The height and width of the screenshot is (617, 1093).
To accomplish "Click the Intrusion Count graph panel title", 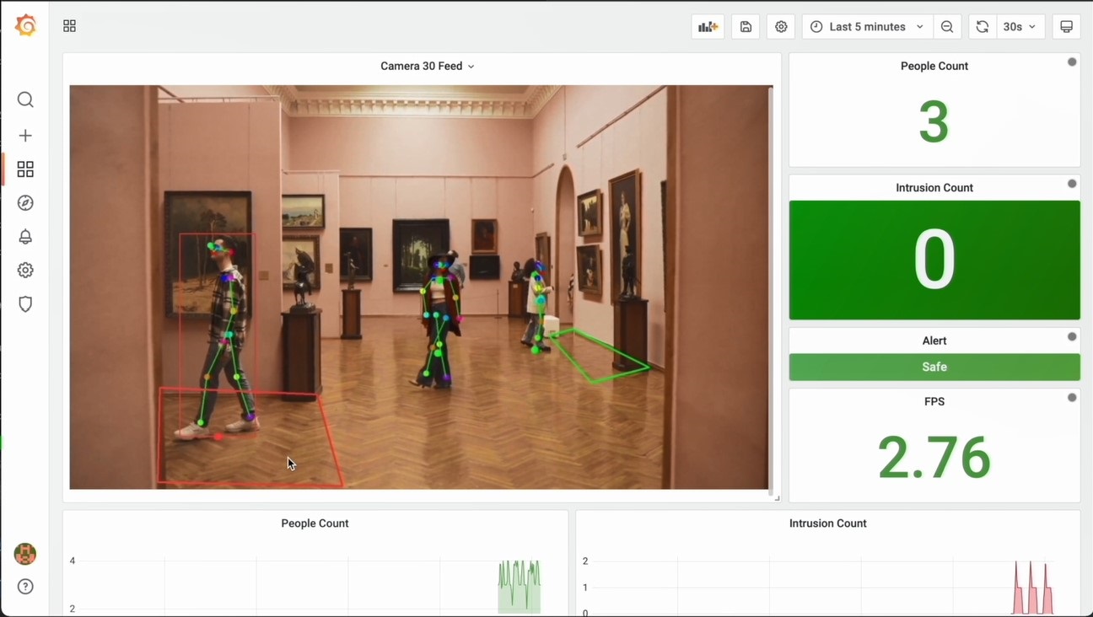I will click(x=828, y=523).
